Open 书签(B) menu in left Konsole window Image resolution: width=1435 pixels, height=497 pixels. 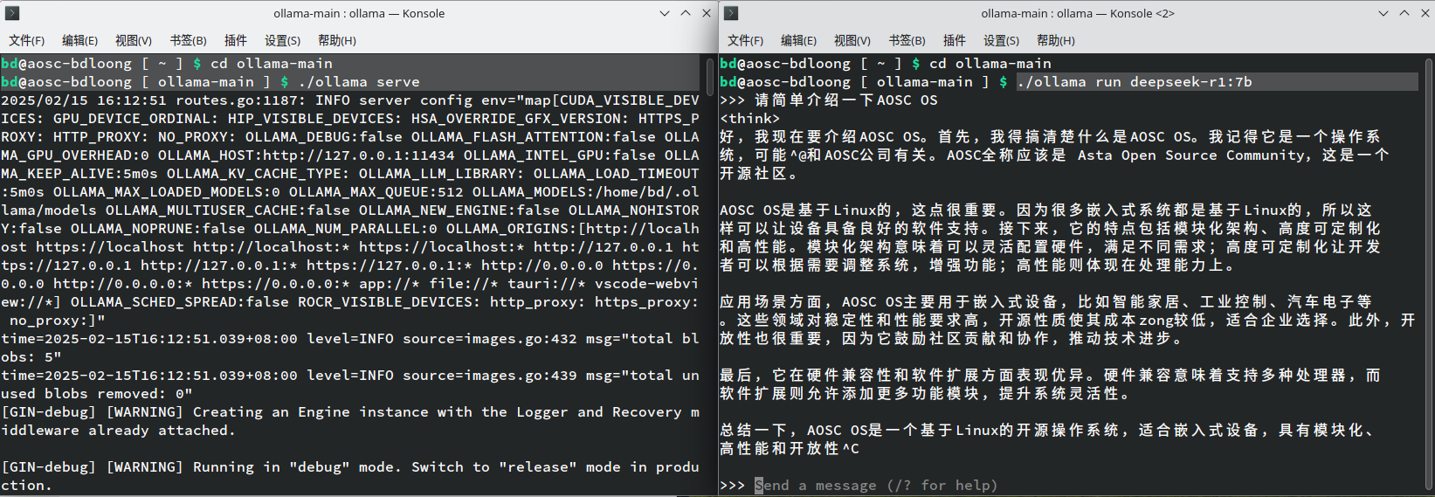[x=188, y=40]
